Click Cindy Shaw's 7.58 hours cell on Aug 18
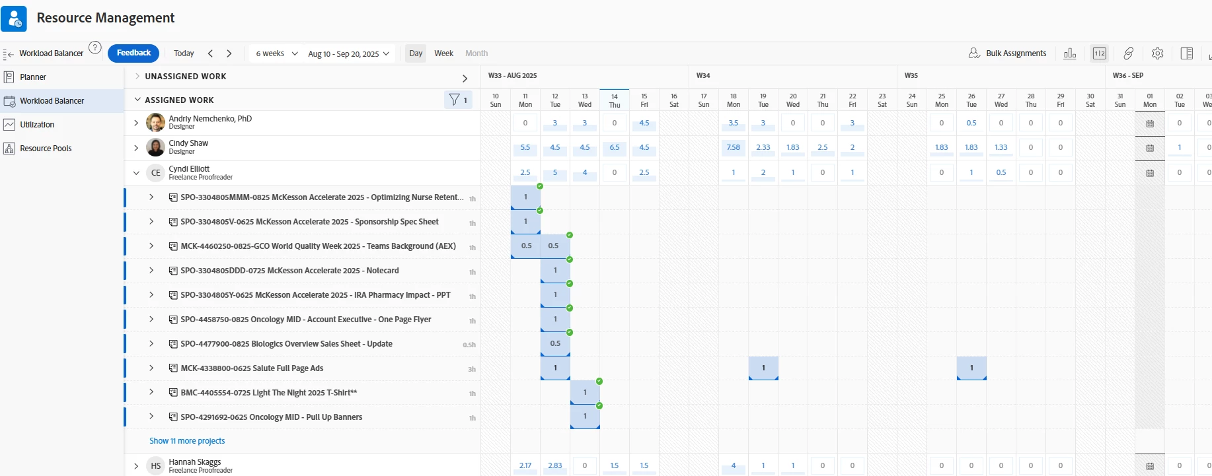 734,148
